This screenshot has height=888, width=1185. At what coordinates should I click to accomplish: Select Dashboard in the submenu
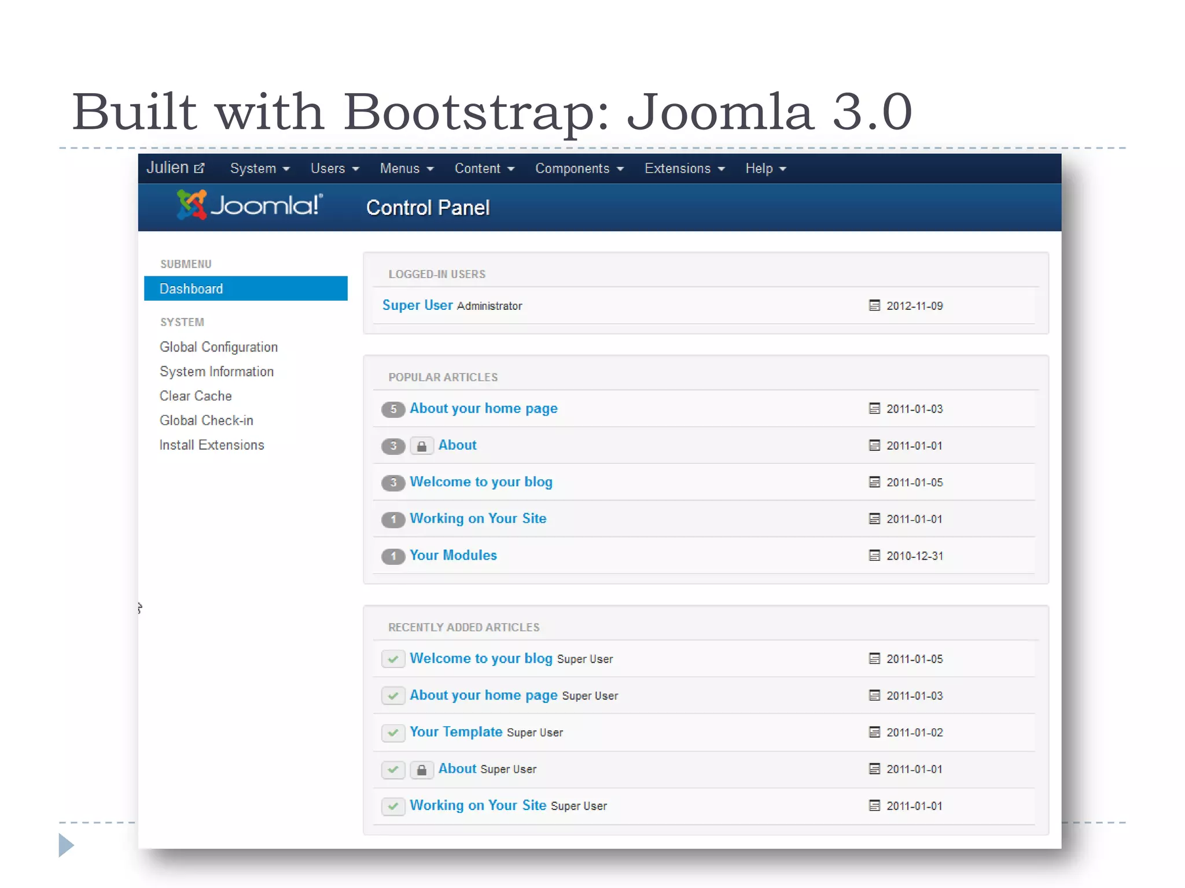246,288
